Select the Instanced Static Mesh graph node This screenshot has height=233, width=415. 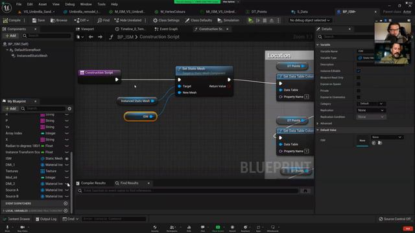(x=137, y=101)
